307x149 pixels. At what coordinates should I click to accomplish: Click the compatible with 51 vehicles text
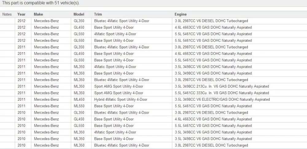pyautogui.click(x=41, y=3)
